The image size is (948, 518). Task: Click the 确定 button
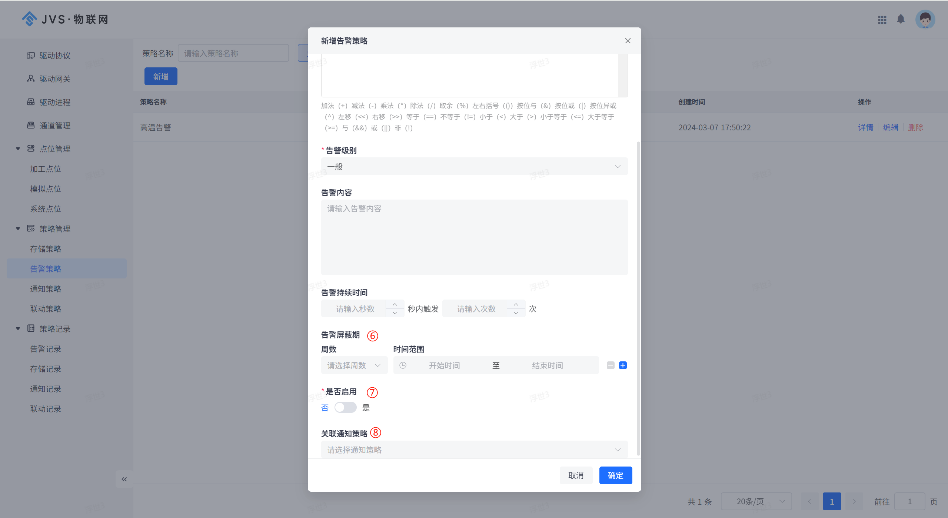(x=615, y=475)
